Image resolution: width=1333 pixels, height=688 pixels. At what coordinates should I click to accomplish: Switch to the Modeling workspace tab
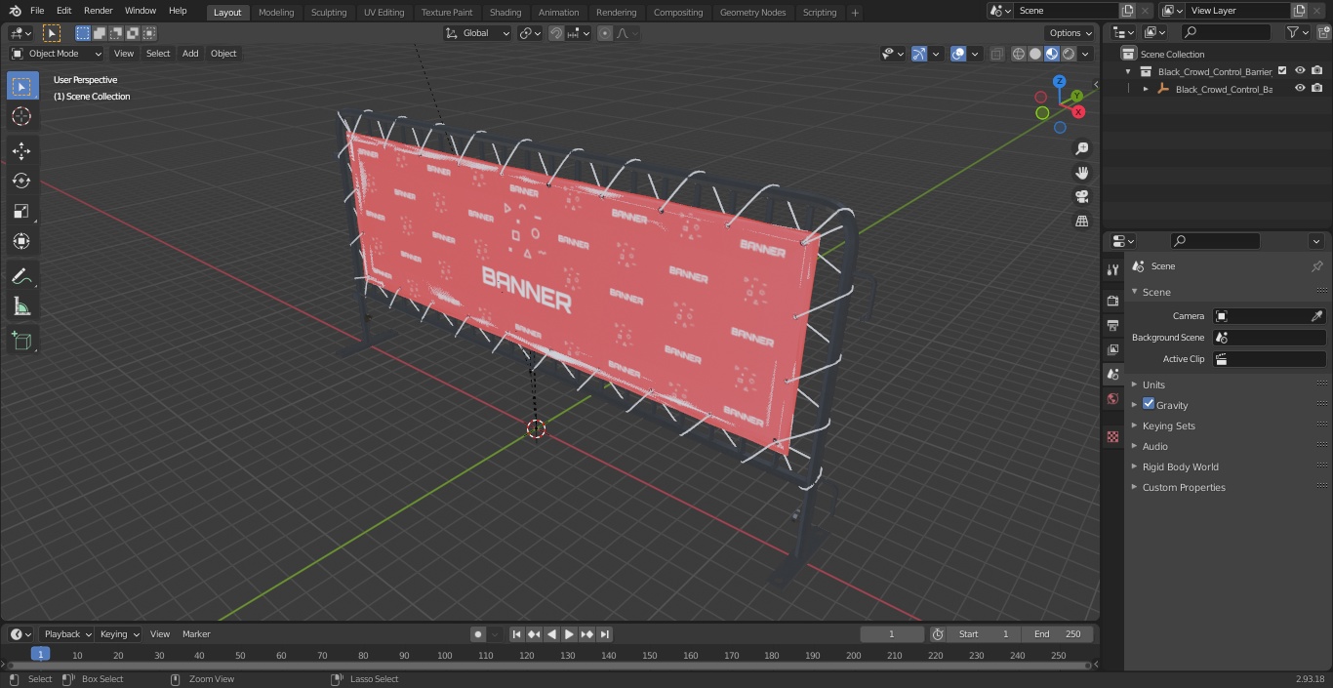pyautogui.click(x=276, y=13)
